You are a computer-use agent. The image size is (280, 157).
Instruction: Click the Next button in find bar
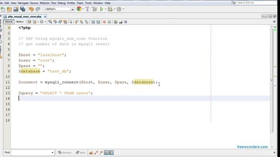point(80,153)
